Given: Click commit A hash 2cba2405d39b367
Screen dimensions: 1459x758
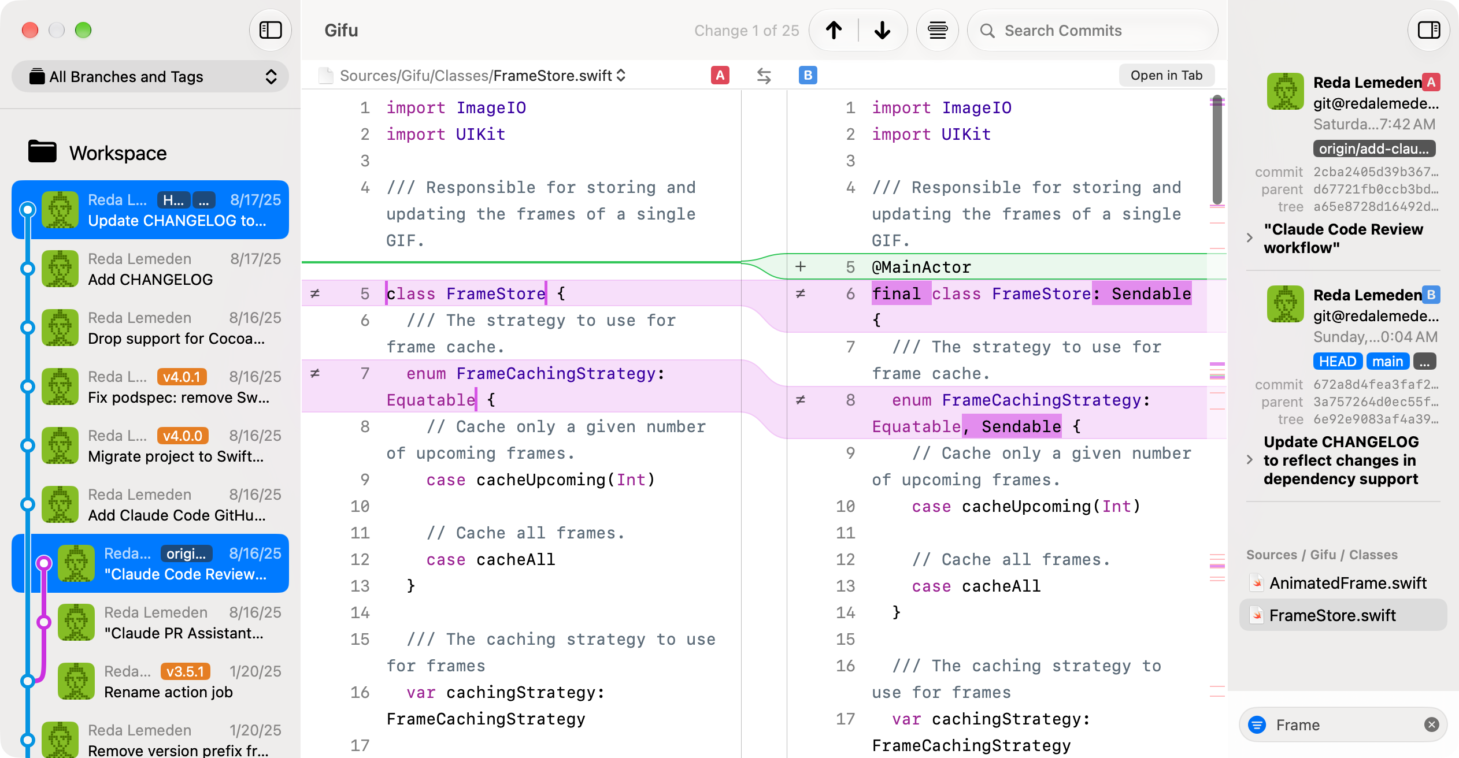Looking at the screenshot, I should point(1376,172).
